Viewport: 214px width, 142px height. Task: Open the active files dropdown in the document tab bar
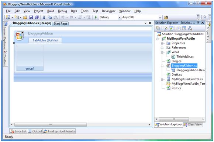click(145, 23)
